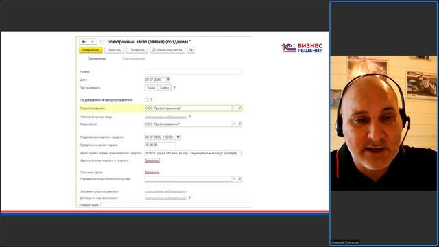Click the forward arrow navigation button
Screen dimensions: 439x247
tap(93, 42)
